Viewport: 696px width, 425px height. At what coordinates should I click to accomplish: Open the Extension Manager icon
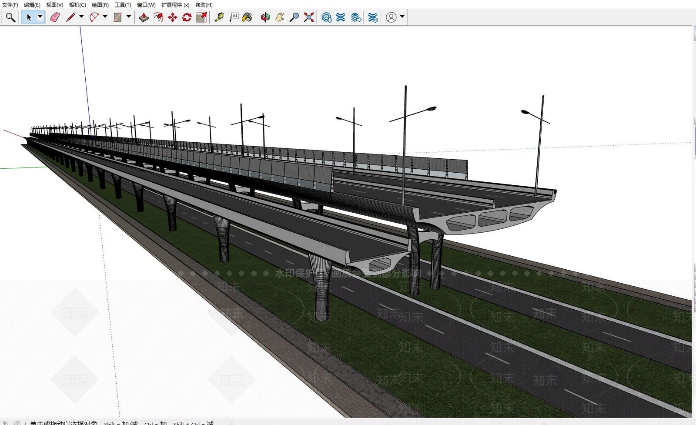click(x=373, y=17)
